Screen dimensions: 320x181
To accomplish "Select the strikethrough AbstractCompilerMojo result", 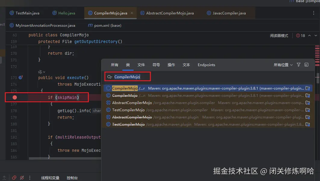I will point(208,117).
